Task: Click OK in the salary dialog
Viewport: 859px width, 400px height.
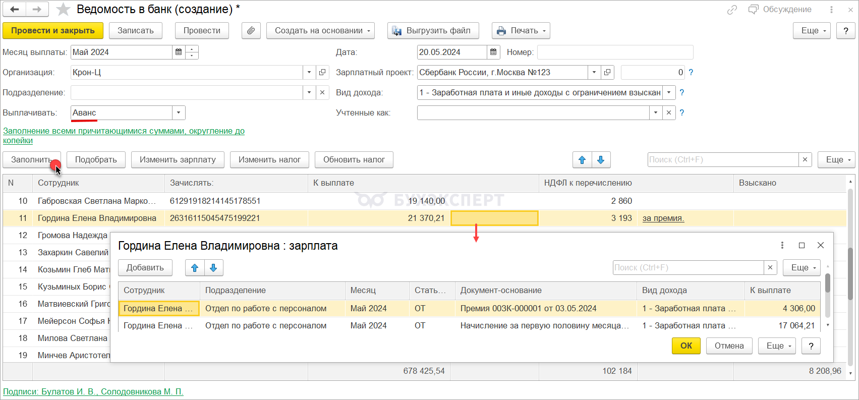Action: 686,346
